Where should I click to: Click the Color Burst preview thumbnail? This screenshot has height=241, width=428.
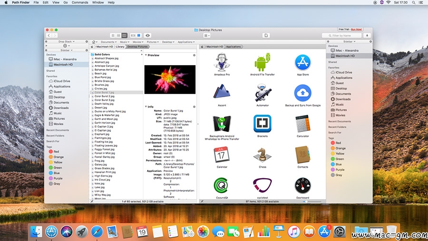click(x=170, y=80)
